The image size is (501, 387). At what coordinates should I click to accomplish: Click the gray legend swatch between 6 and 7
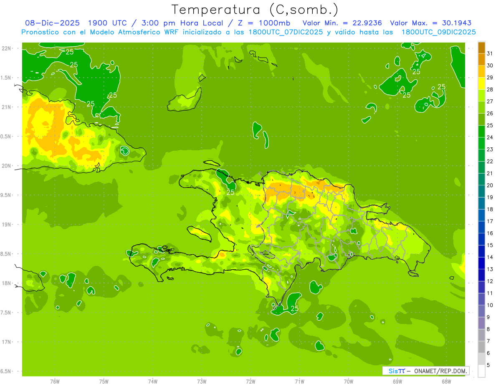pos(482,347)
